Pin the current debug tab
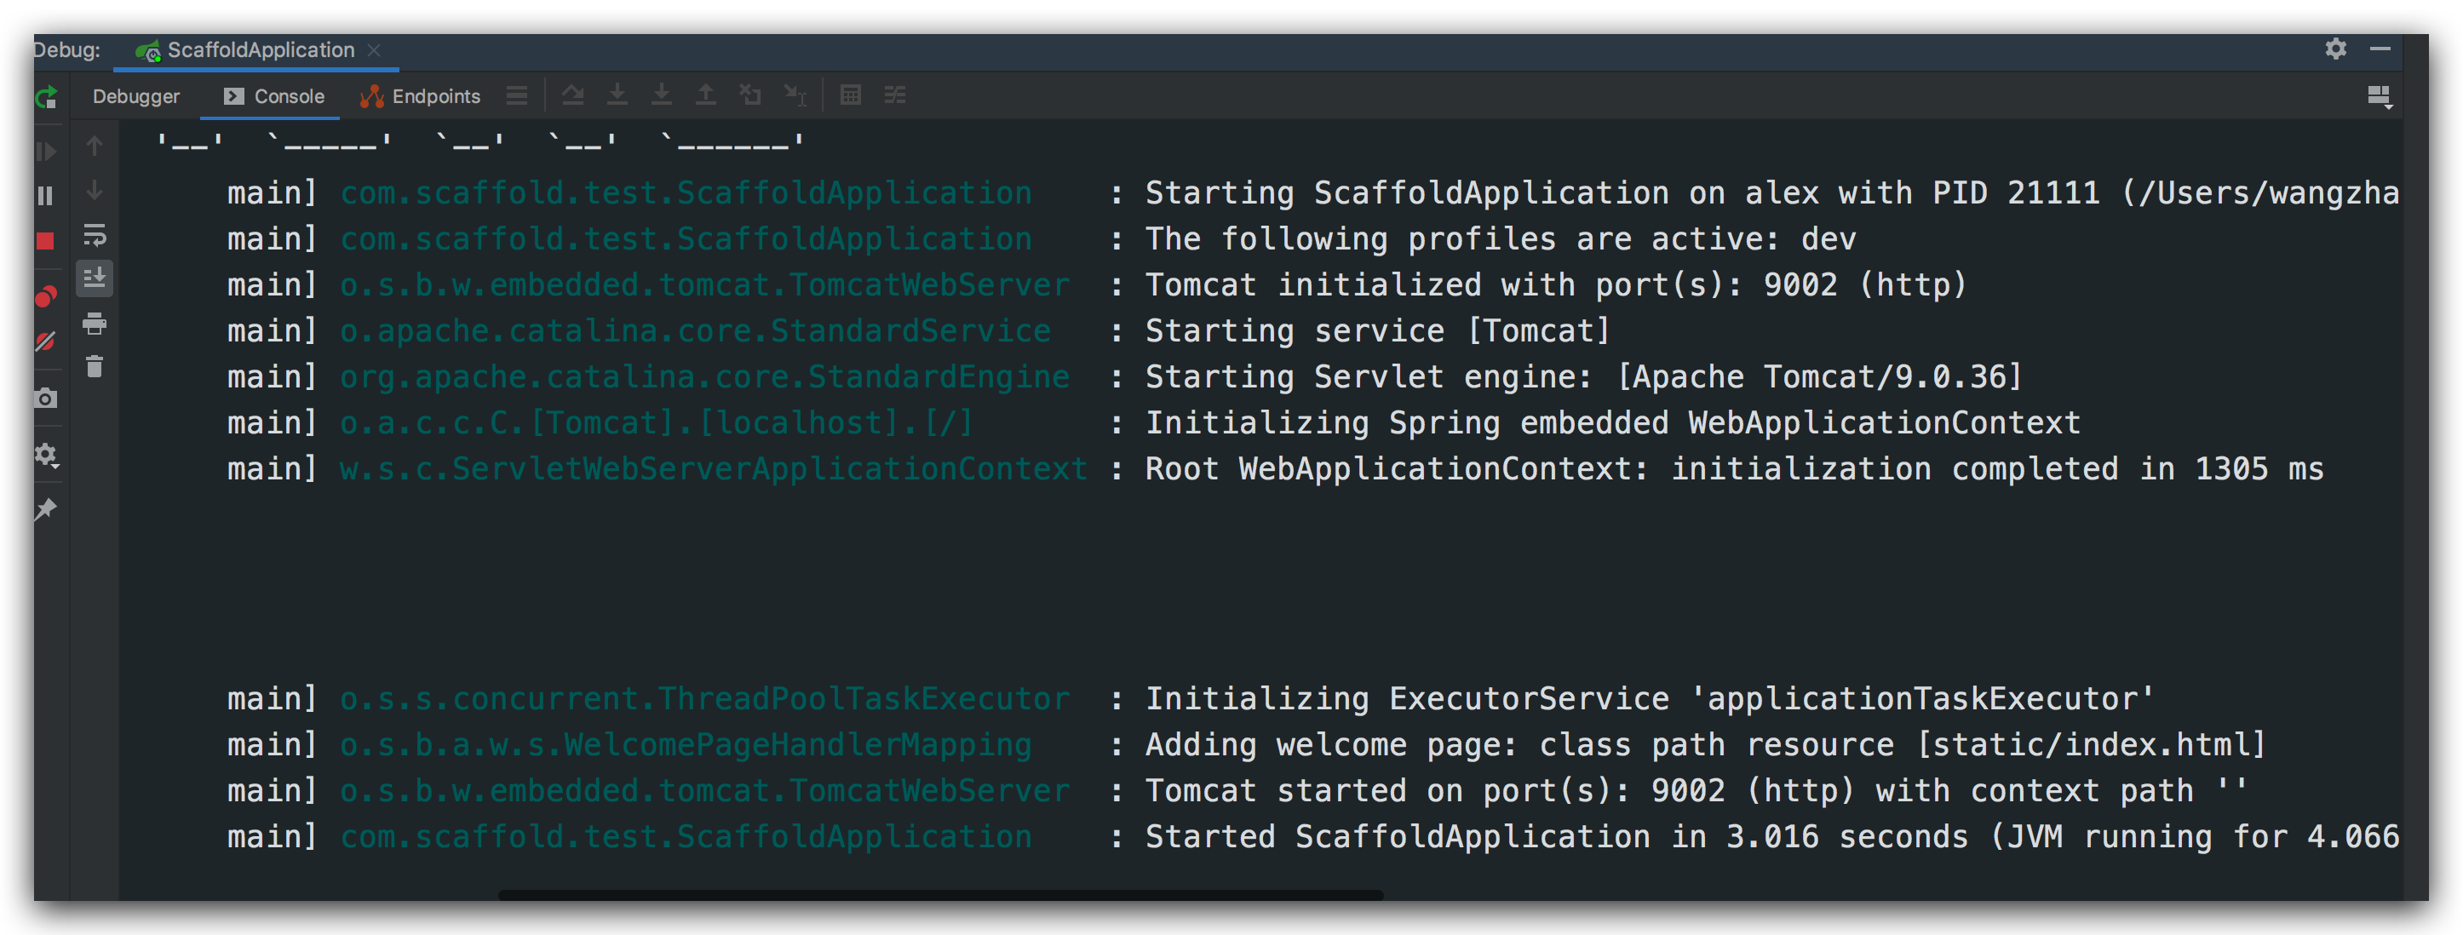Screen dimensions: 2463x935 (x=45, y=509)
